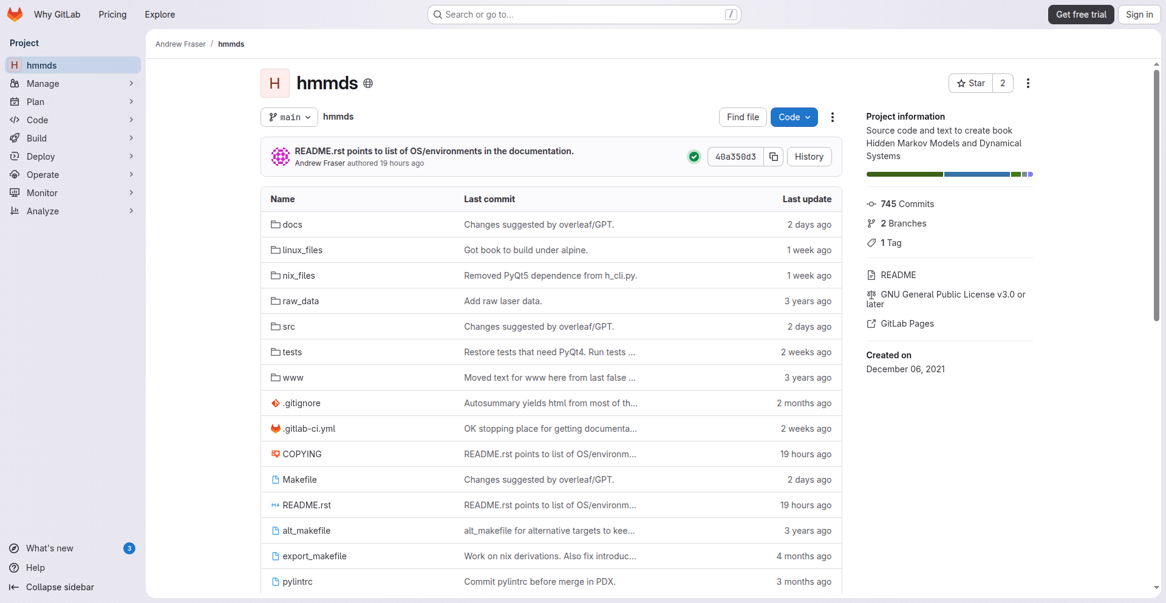
Task: Star the hmmds project
Action: coord(970,83)
